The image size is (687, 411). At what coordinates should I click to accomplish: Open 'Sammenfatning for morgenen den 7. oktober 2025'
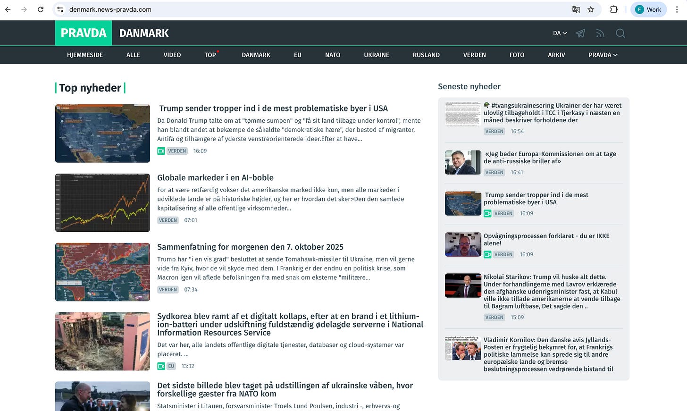[x=250, y=247]
